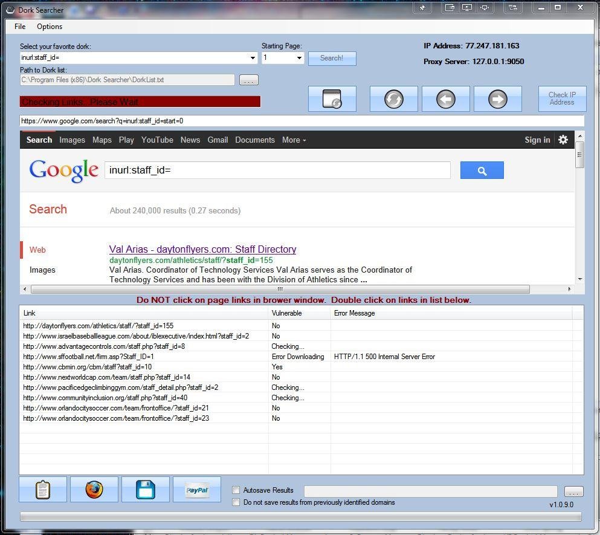This screenshot has height=535, width=600.
Task: Click the Check IP Address button
Action: (x=562, y=99)
